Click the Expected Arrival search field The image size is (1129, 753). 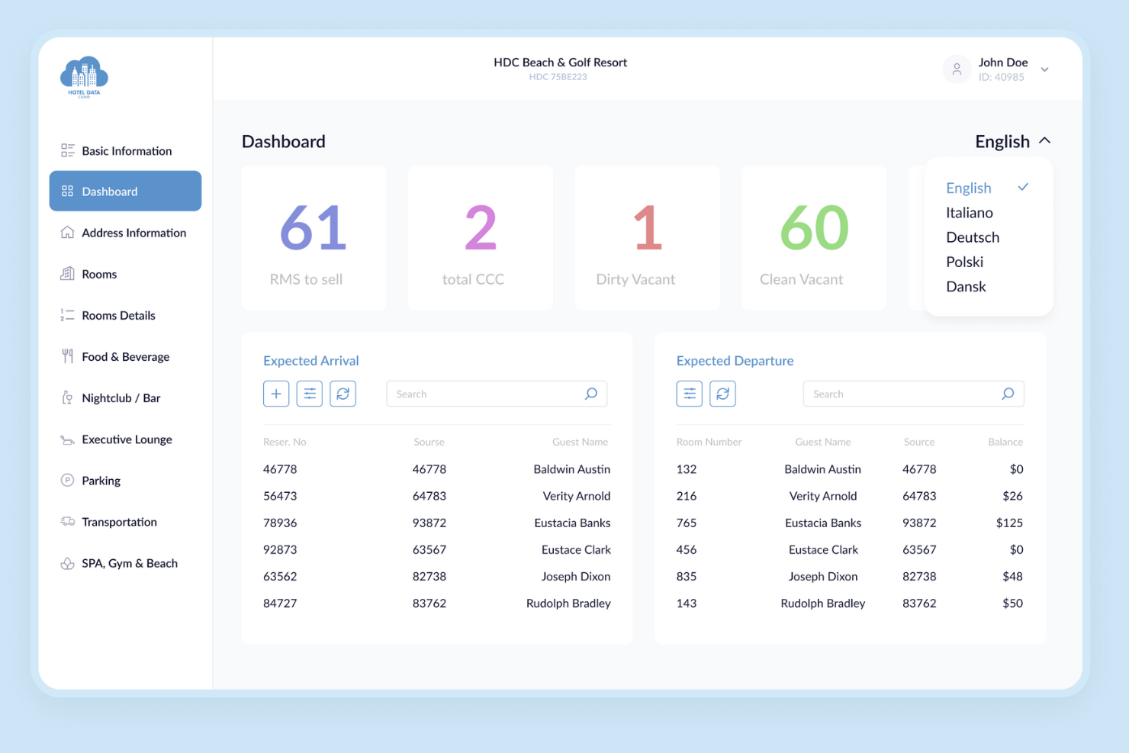[488, 394]
